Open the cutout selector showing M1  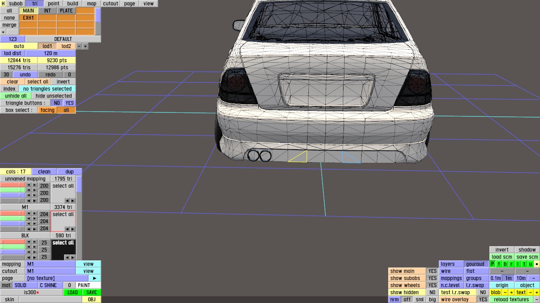(51, 271)
